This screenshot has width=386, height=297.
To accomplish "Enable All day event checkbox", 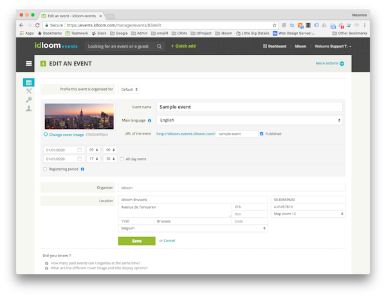I will pyautogui.click(x=122, y=158).
